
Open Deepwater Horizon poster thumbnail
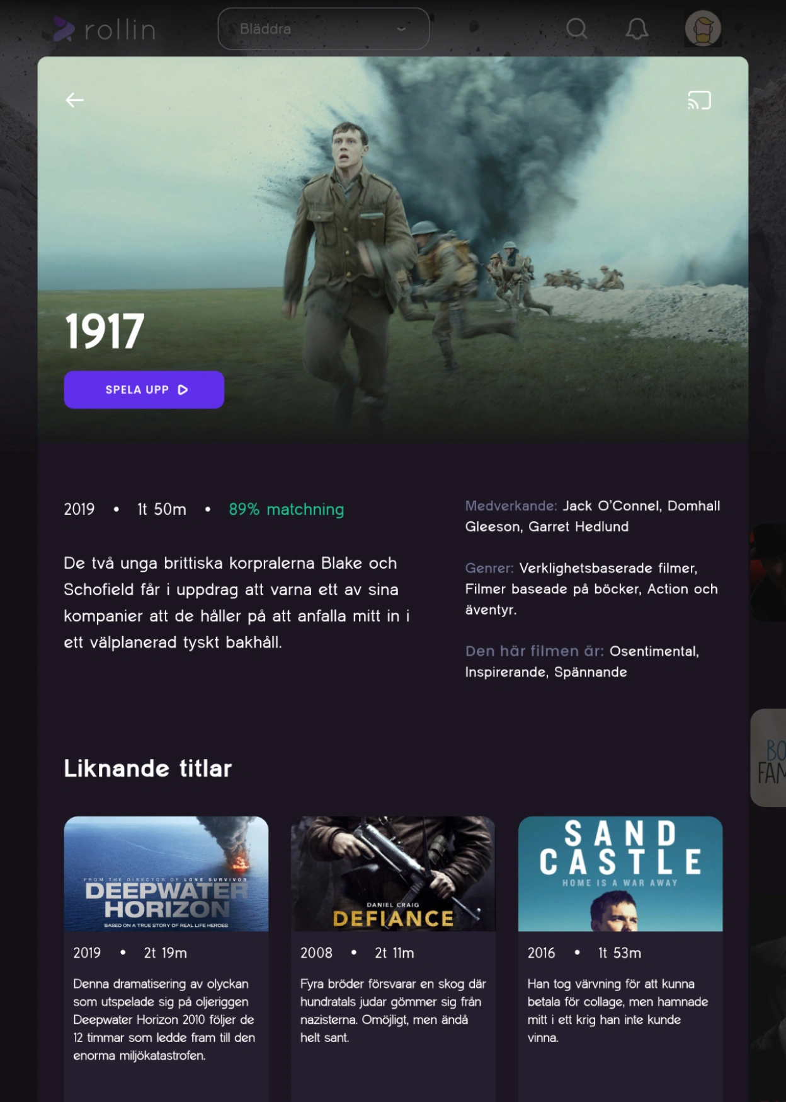click(166, 874)
